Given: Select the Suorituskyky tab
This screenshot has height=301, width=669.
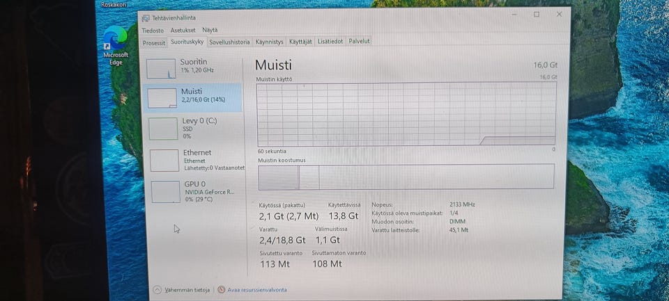Looking at the screenshot, I should (x=187, y=42).
